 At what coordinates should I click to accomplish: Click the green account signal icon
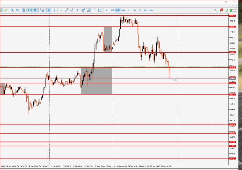[227, 10]
